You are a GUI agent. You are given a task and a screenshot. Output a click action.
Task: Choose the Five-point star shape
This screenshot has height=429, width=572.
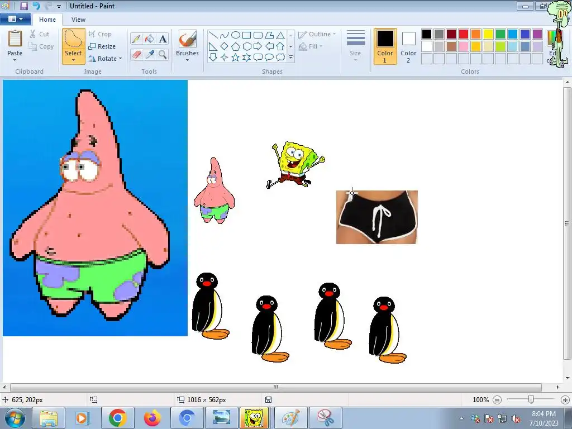236,58
